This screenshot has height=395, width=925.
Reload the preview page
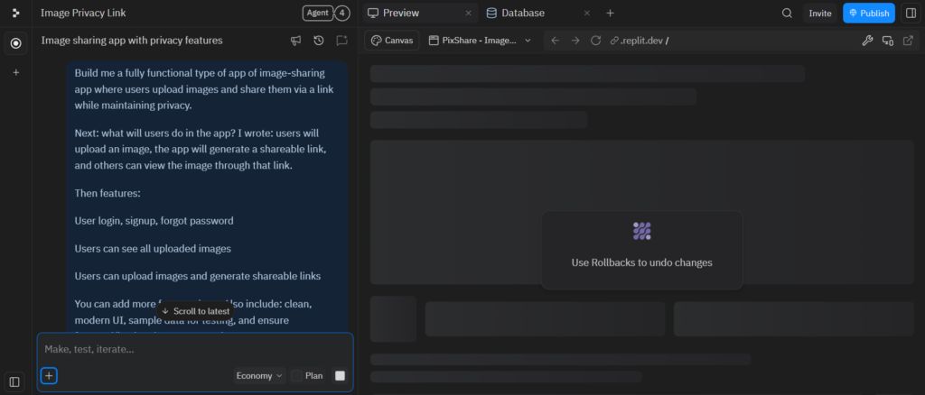pyautogui.click(x=595, y=41)
